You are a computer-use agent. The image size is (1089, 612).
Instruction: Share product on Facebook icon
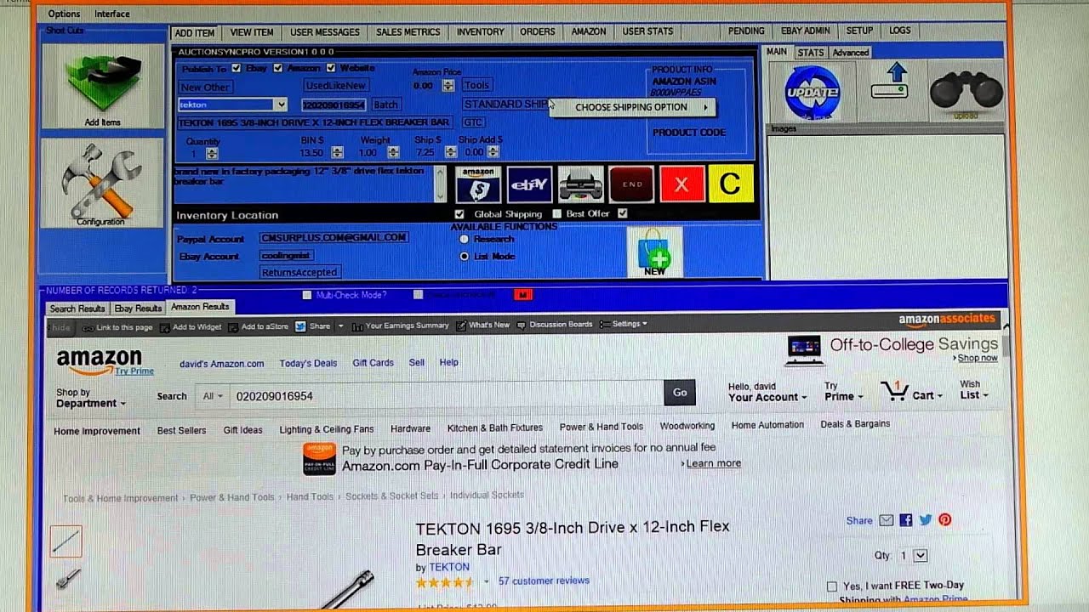click(905, 520)
